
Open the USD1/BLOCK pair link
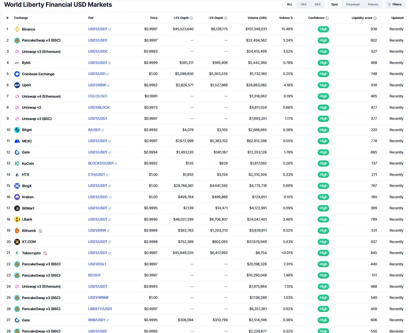99,107
